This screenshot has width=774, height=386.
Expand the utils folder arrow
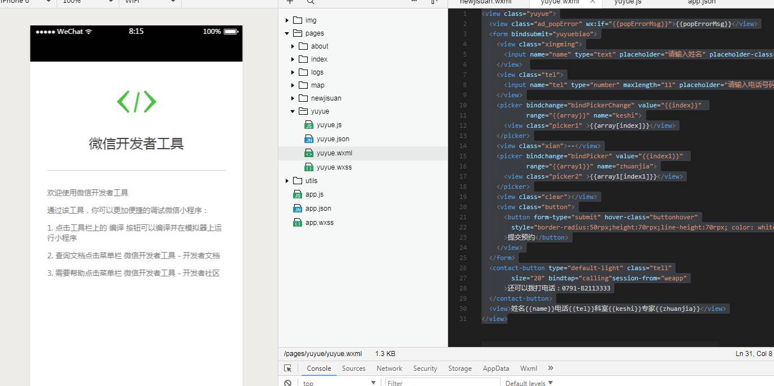pyautogui.click(x=287, y=181)
